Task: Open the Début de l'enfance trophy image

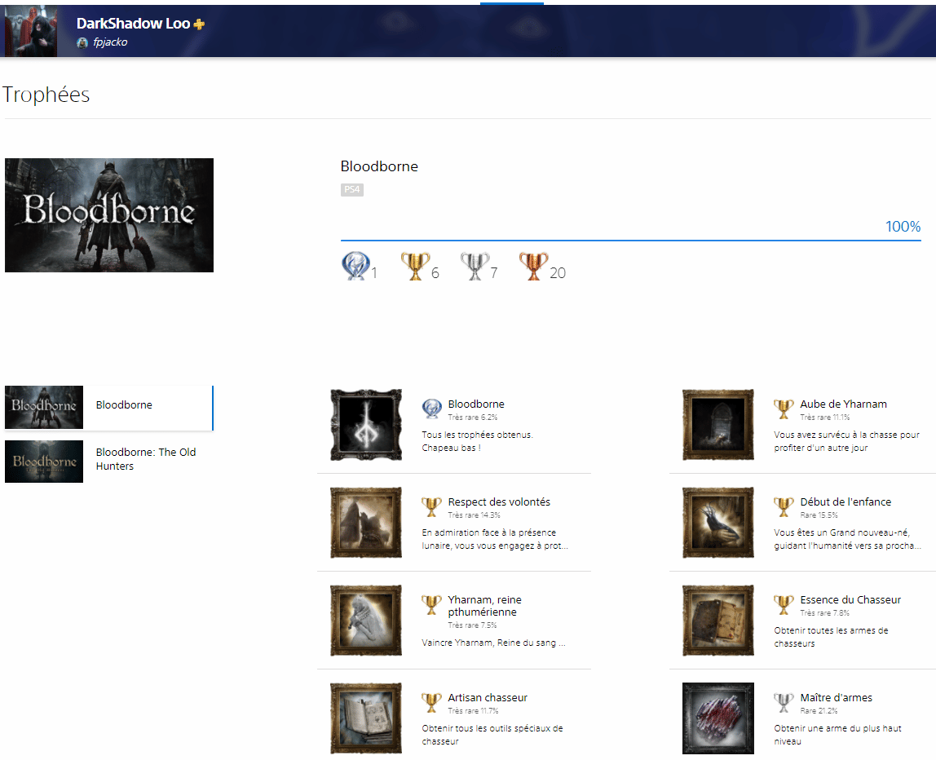Action: 718,523
